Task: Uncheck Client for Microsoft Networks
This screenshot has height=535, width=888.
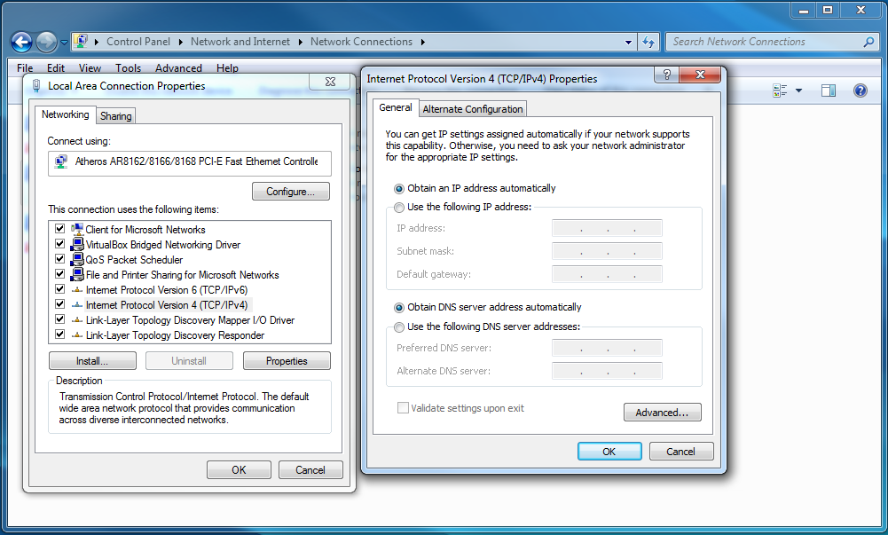Action: point(59,229)
